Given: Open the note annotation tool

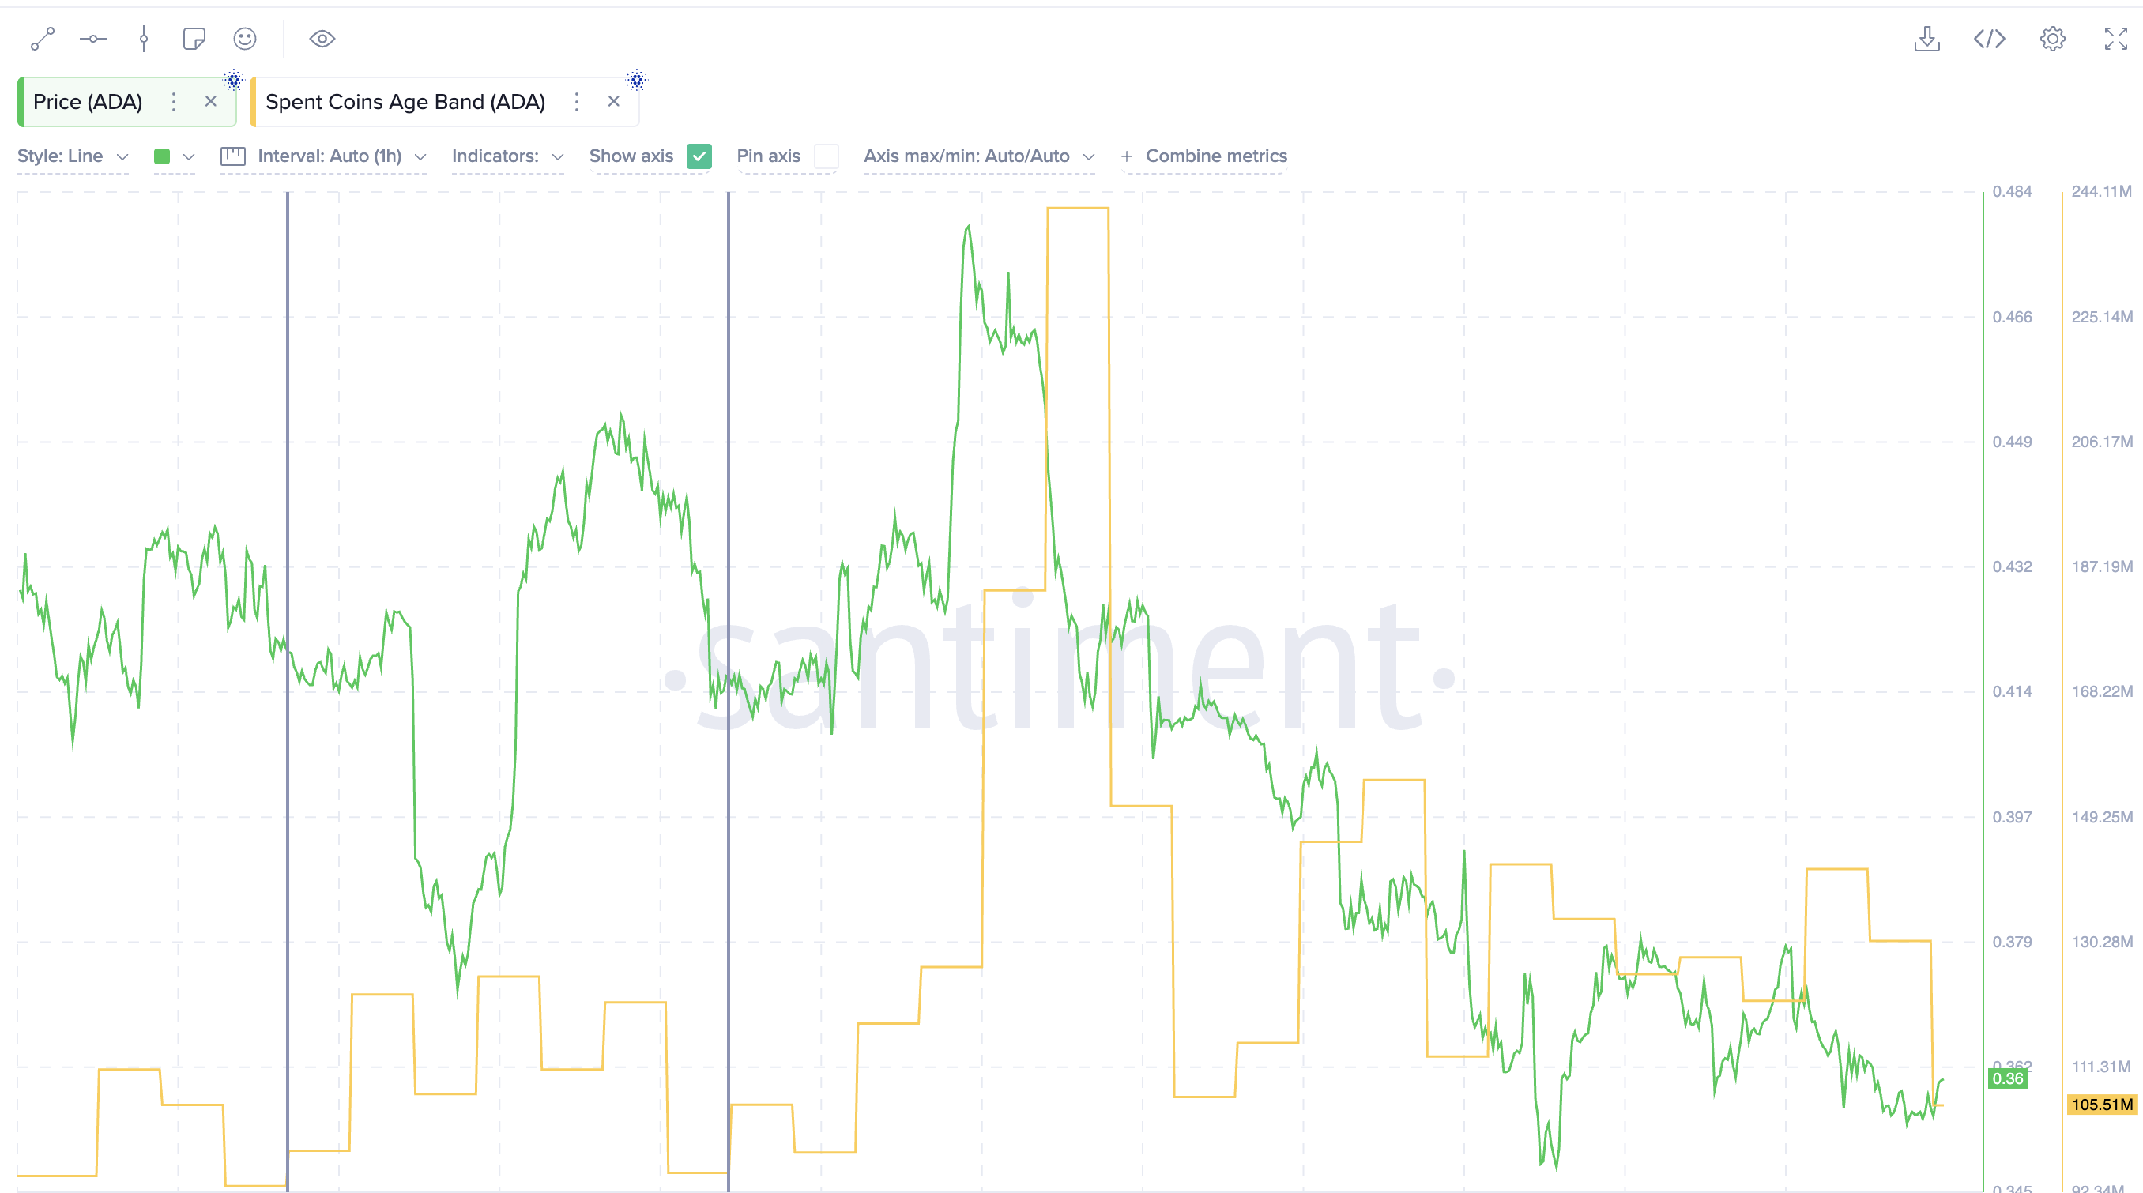Looking at the screenshot, I should coord(194,38).
